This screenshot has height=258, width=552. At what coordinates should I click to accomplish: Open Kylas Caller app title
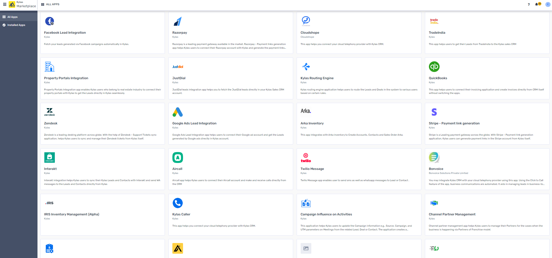point(181,214)
